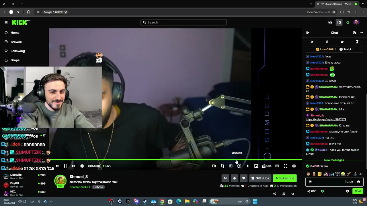Open PsyQR recommended channel
367x206 pixels.
24,185
